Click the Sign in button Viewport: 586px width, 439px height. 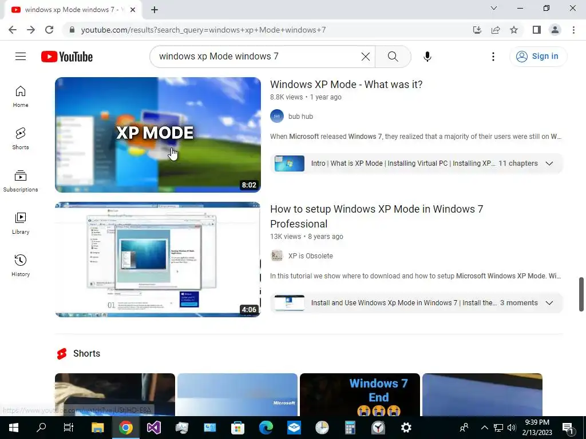pos(538,57)
